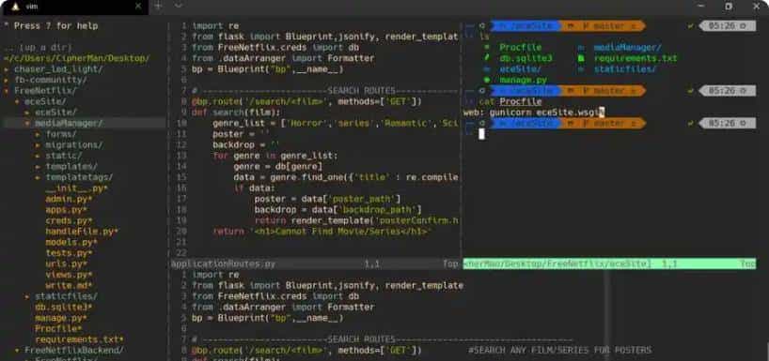Select the static/ folder in file tree
The image size is (769, 361).
[x=64, y=156]
